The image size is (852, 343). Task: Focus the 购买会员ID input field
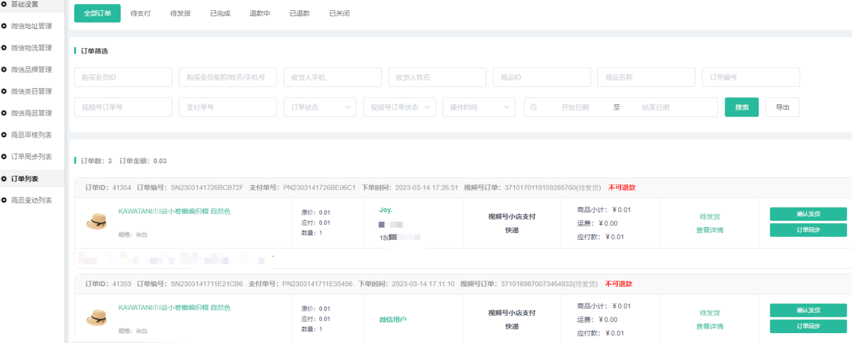click(x=123, y=77)
